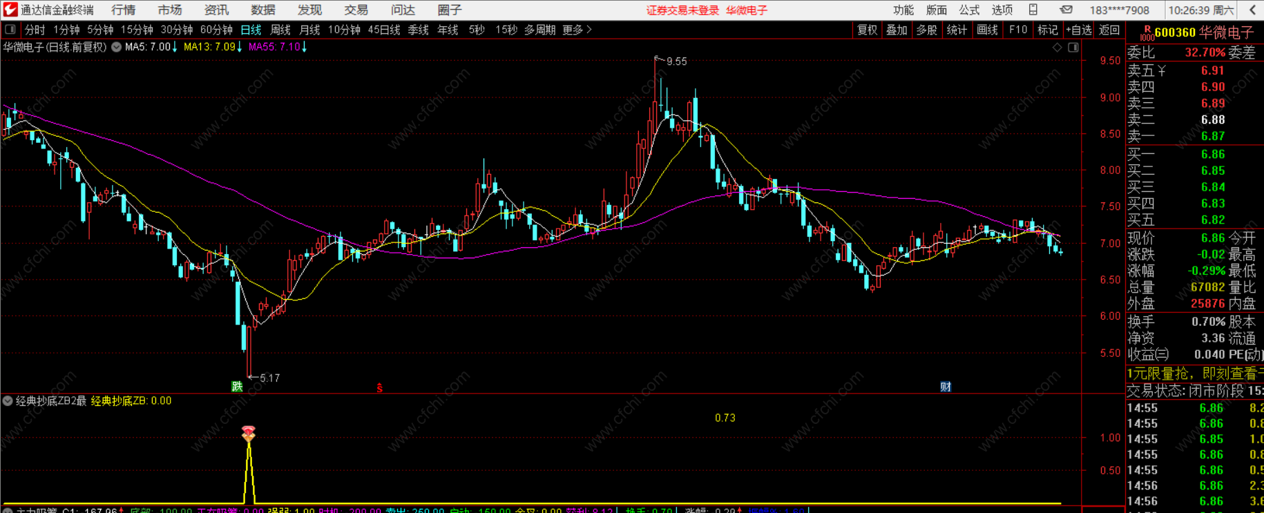Collapse side panel with the left chevron
This screenshot has height=513, width=1264.
[1252, 10]
